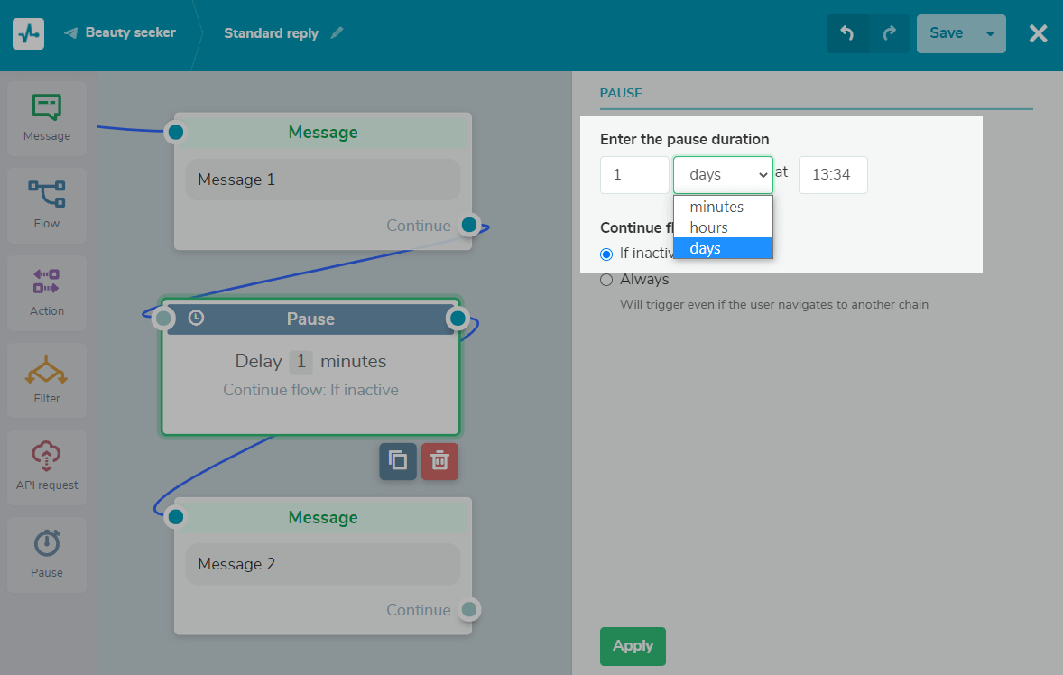Image resolution: width=1063 pixels, height=675 pixels.
Task: Click the Standard reply flow title
Action: [272, 33]
